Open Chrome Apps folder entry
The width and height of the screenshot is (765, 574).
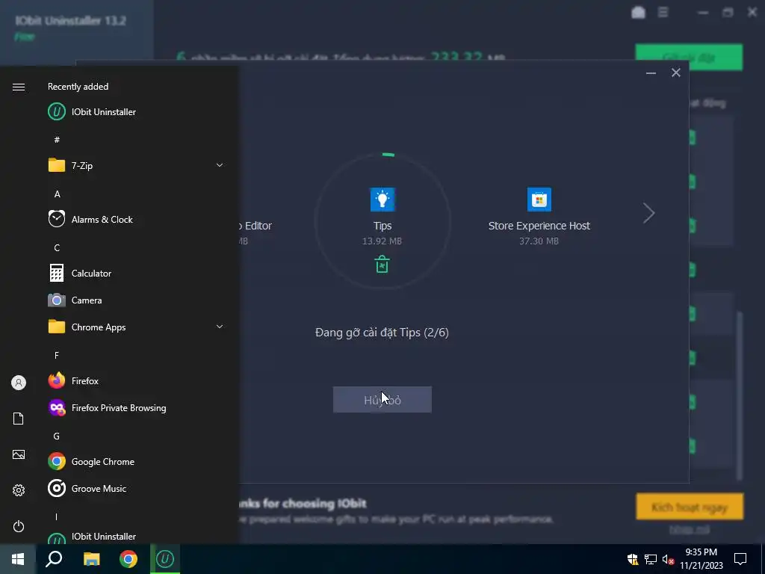(x=137, y=327)
